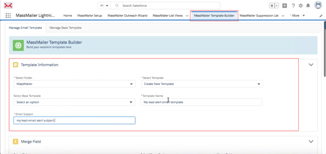326x154 pixels.
Task: Click the Template Information heading
Action: click(x=39, y=65)
